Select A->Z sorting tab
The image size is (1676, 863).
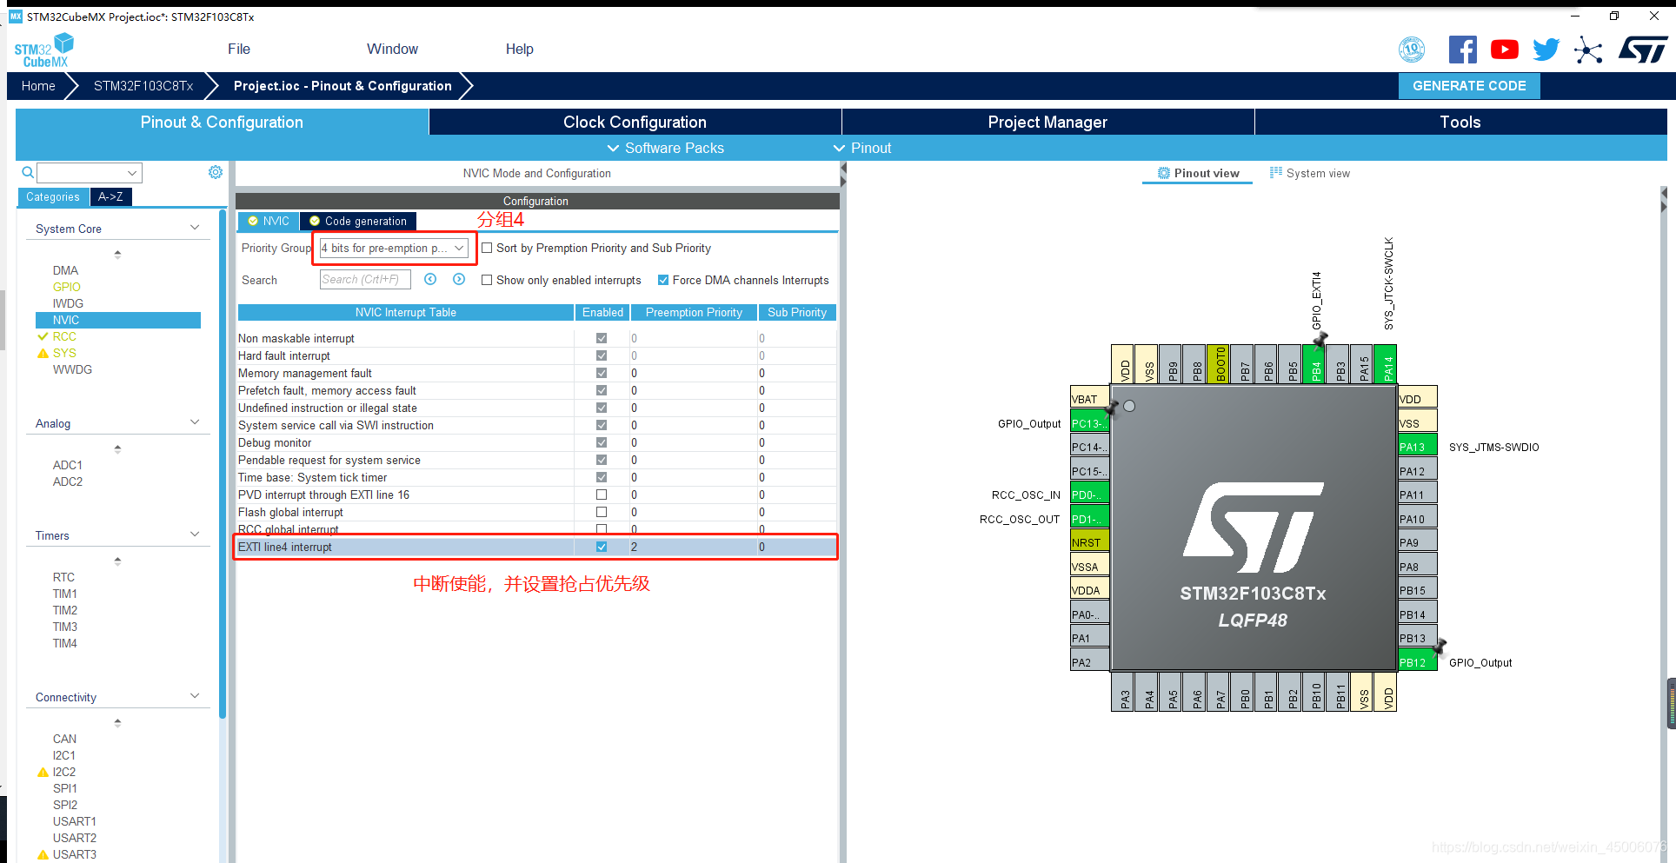[x=110, y=197]
